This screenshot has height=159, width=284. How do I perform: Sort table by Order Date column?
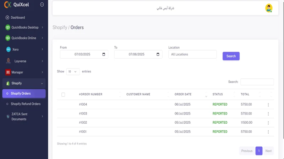(x=183, y=94)
